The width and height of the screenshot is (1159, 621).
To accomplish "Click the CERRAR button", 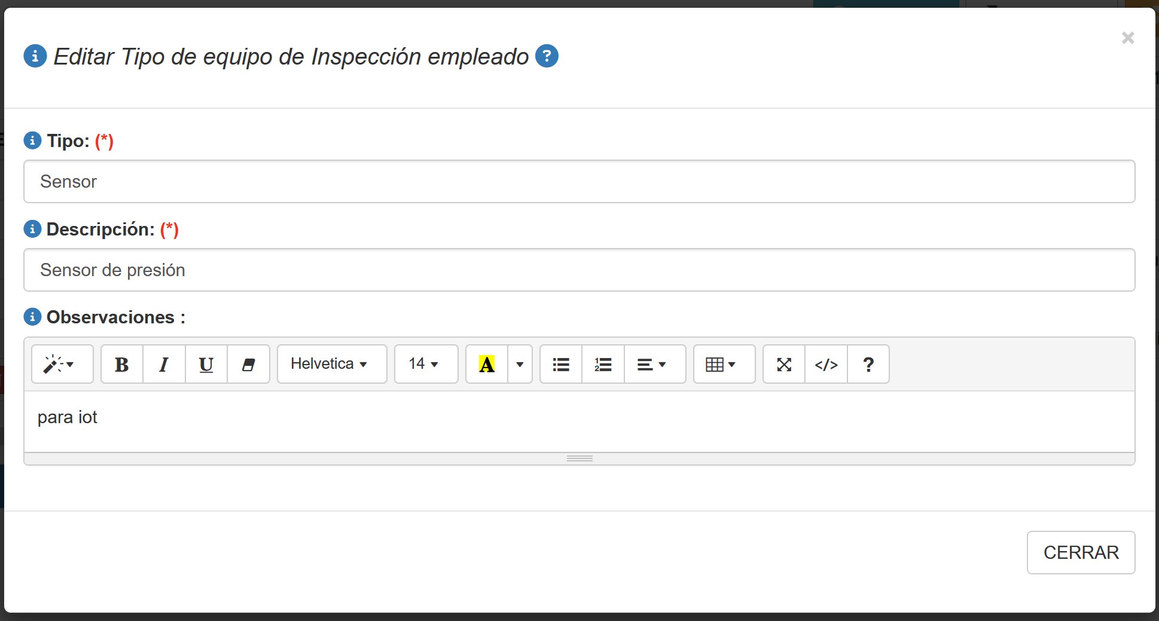I will (x=1081, y=552).
